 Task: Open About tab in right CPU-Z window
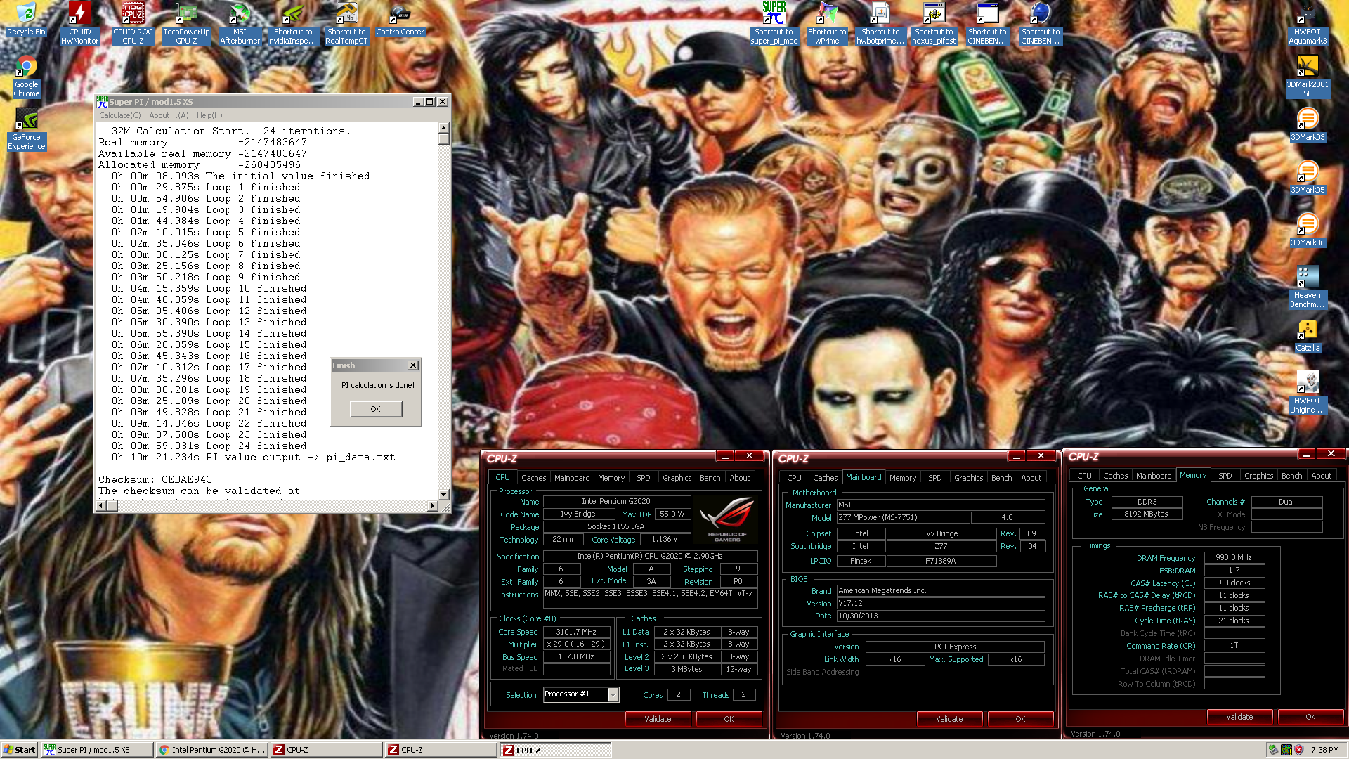tap(1321, 476)
